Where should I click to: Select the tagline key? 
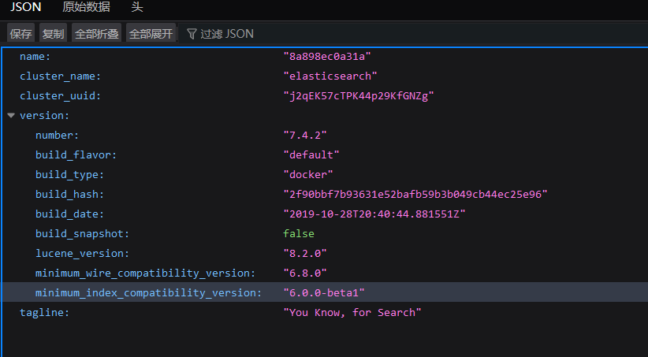click(45, 313)
